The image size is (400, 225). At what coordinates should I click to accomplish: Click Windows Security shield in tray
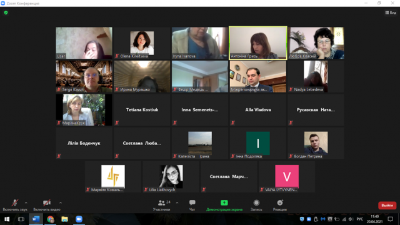pos(302,219)
